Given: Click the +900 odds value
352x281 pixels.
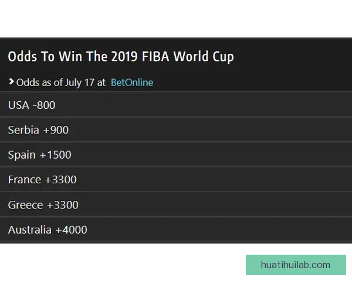Looking at the screenshot, I should (56, 130).
